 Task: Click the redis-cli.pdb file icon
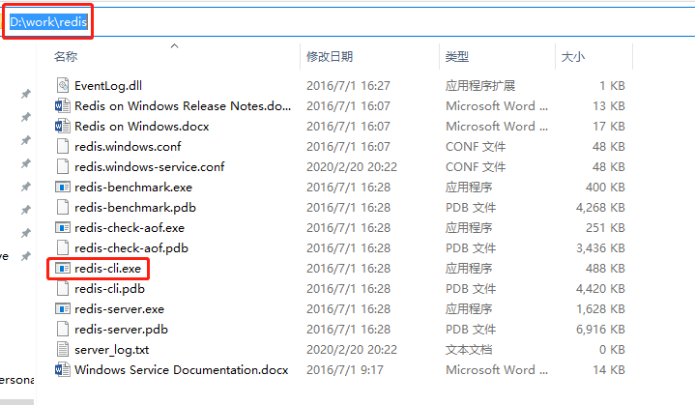(63, 288)
